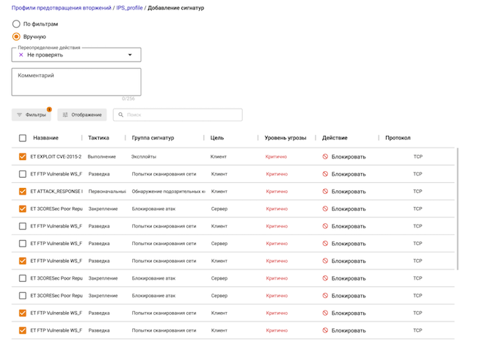This screenshot has height=348, width=477.
Task: Click block icon in ET ATTACK_RESPONSE row
Action: [325, 192]
